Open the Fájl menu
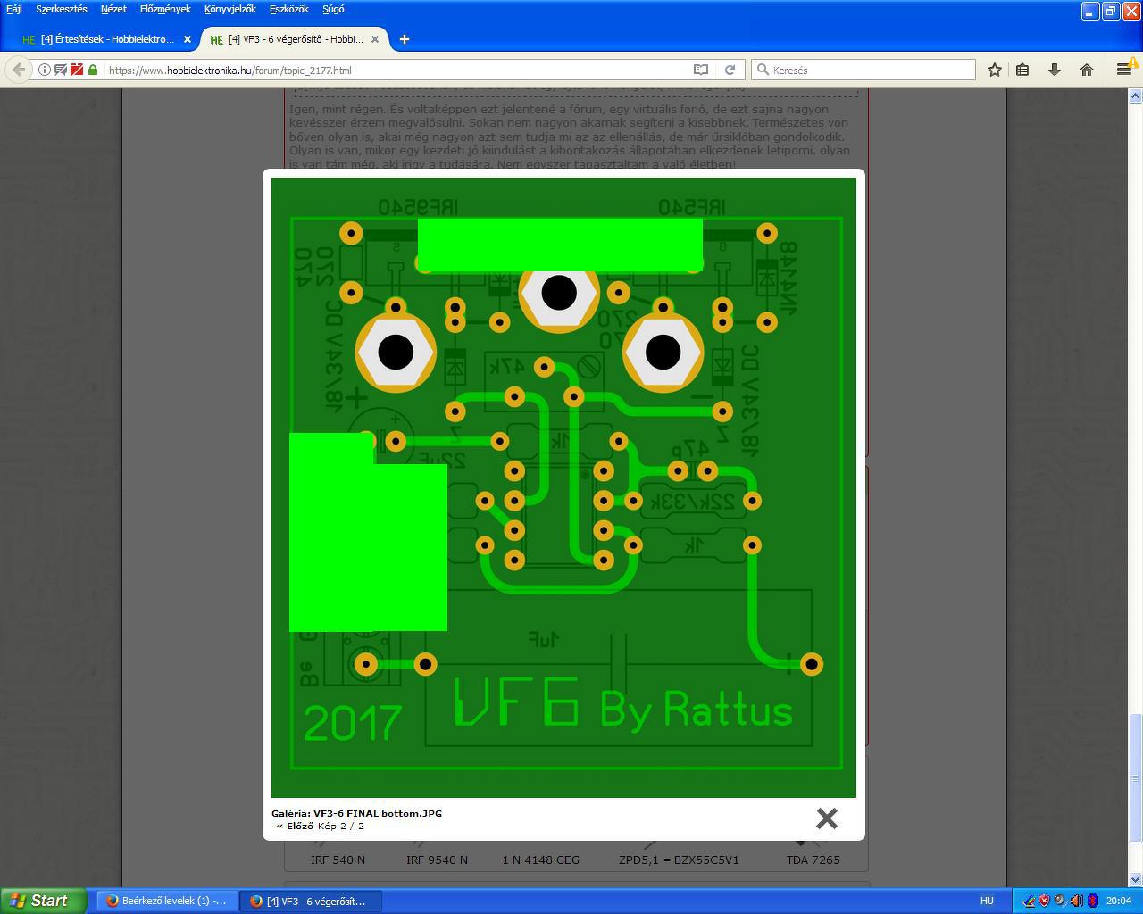Screen dimensions: 1143x914 (x=14, y=9)
